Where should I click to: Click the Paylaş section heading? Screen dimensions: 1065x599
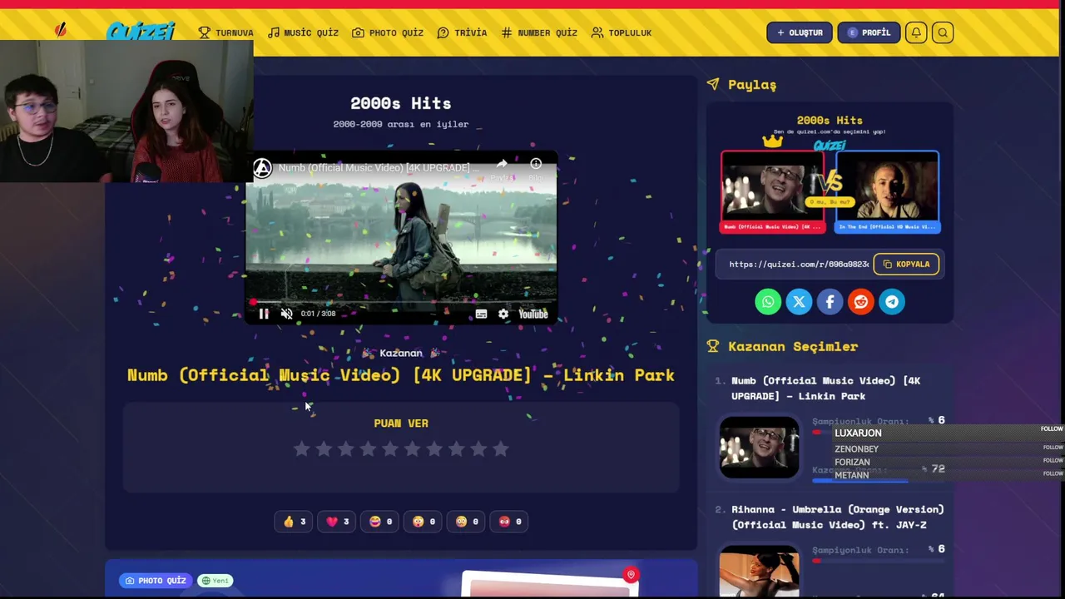click(752, 85)
